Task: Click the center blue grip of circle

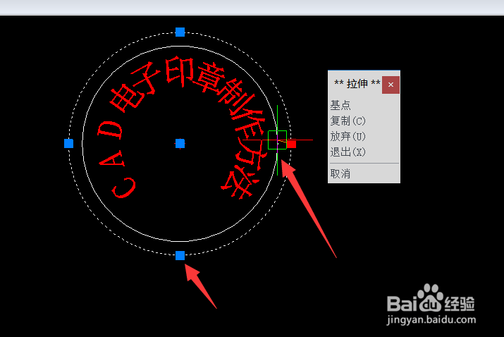Action: coord(180,143)
